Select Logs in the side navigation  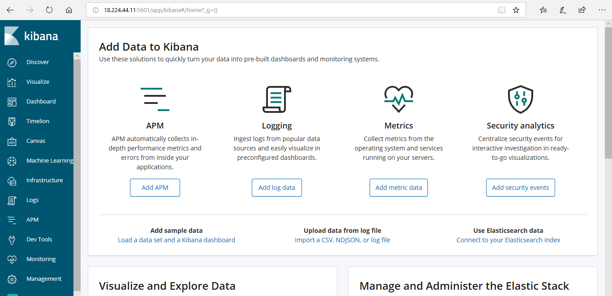coord(32,200)
